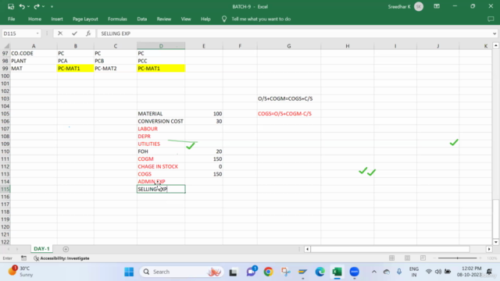This screenshot has height=281, width=500.
Task: Click cell containing CO.CODE
Action: 34,53
